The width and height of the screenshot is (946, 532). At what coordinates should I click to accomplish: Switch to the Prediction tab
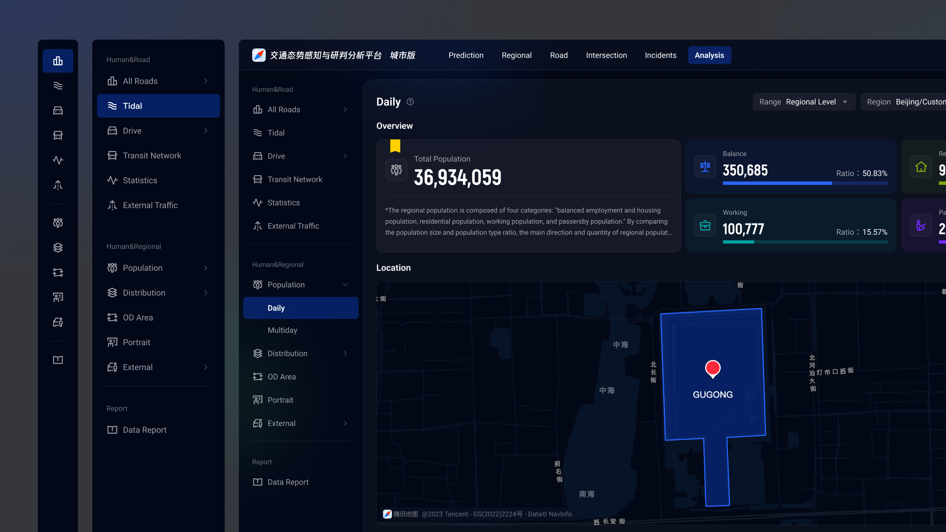tap(466, 55)
